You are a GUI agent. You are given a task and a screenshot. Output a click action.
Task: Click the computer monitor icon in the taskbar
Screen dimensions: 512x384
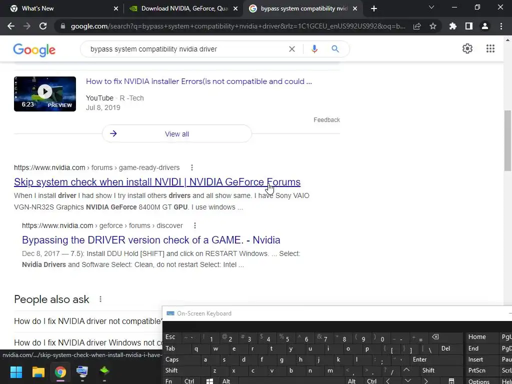[82, 372]
